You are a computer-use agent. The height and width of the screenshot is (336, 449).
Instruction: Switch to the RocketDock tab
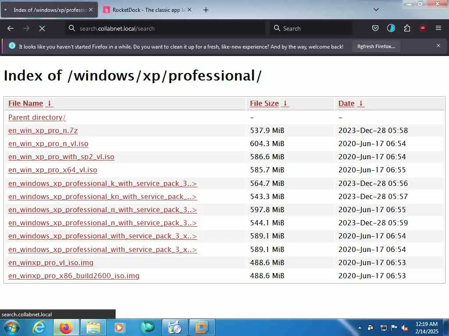[x=147, y=10]
